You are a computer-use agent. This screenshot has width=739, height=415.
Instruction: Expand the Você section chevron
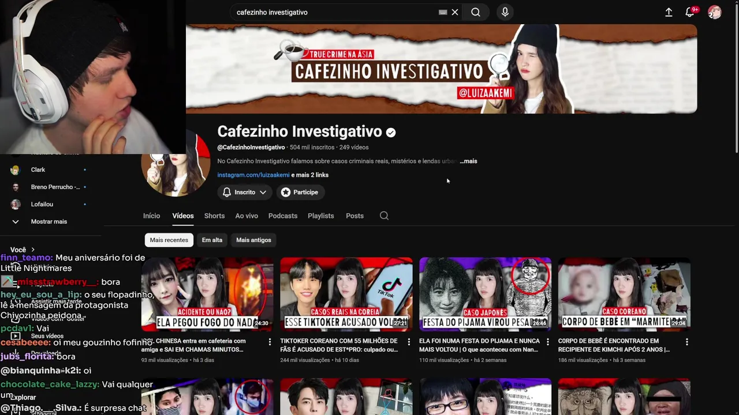coord(33,250)
